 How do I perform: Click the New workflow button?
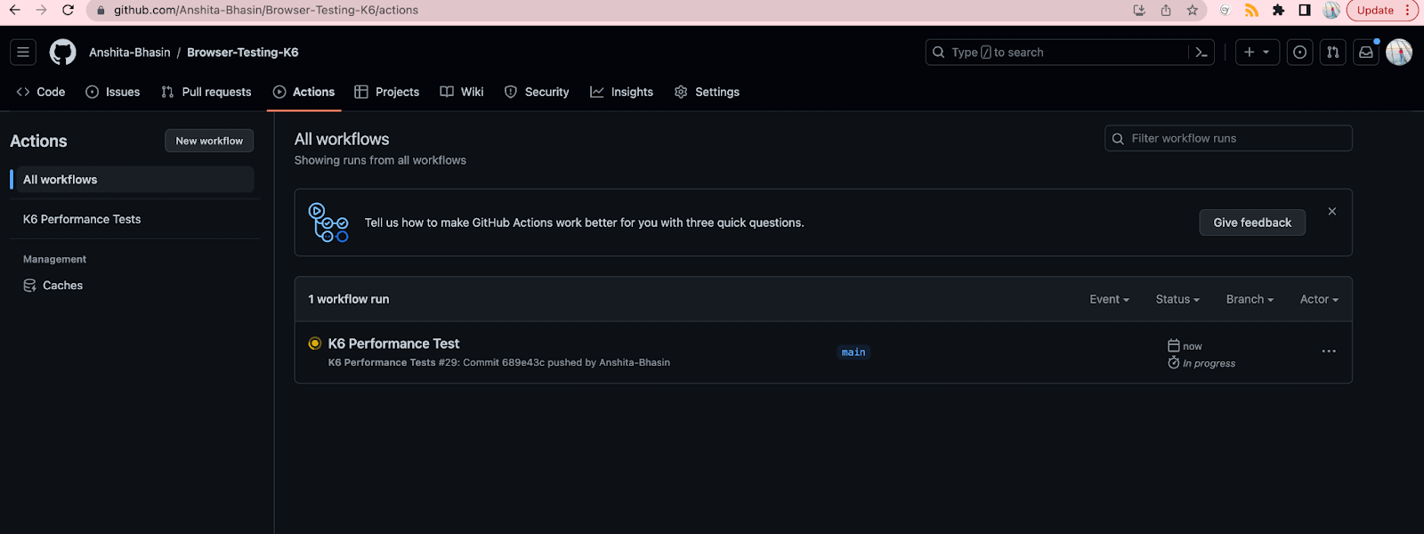click(209, 141)
